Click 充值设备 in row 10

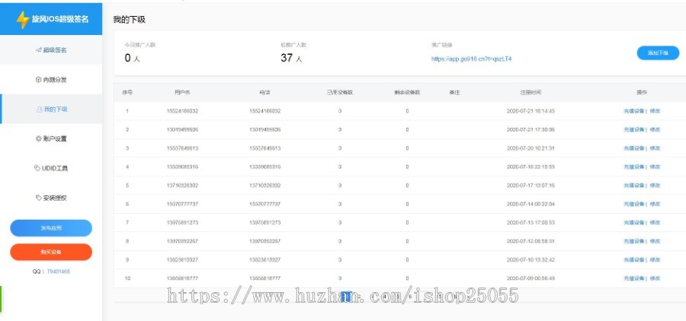(633, 278)
